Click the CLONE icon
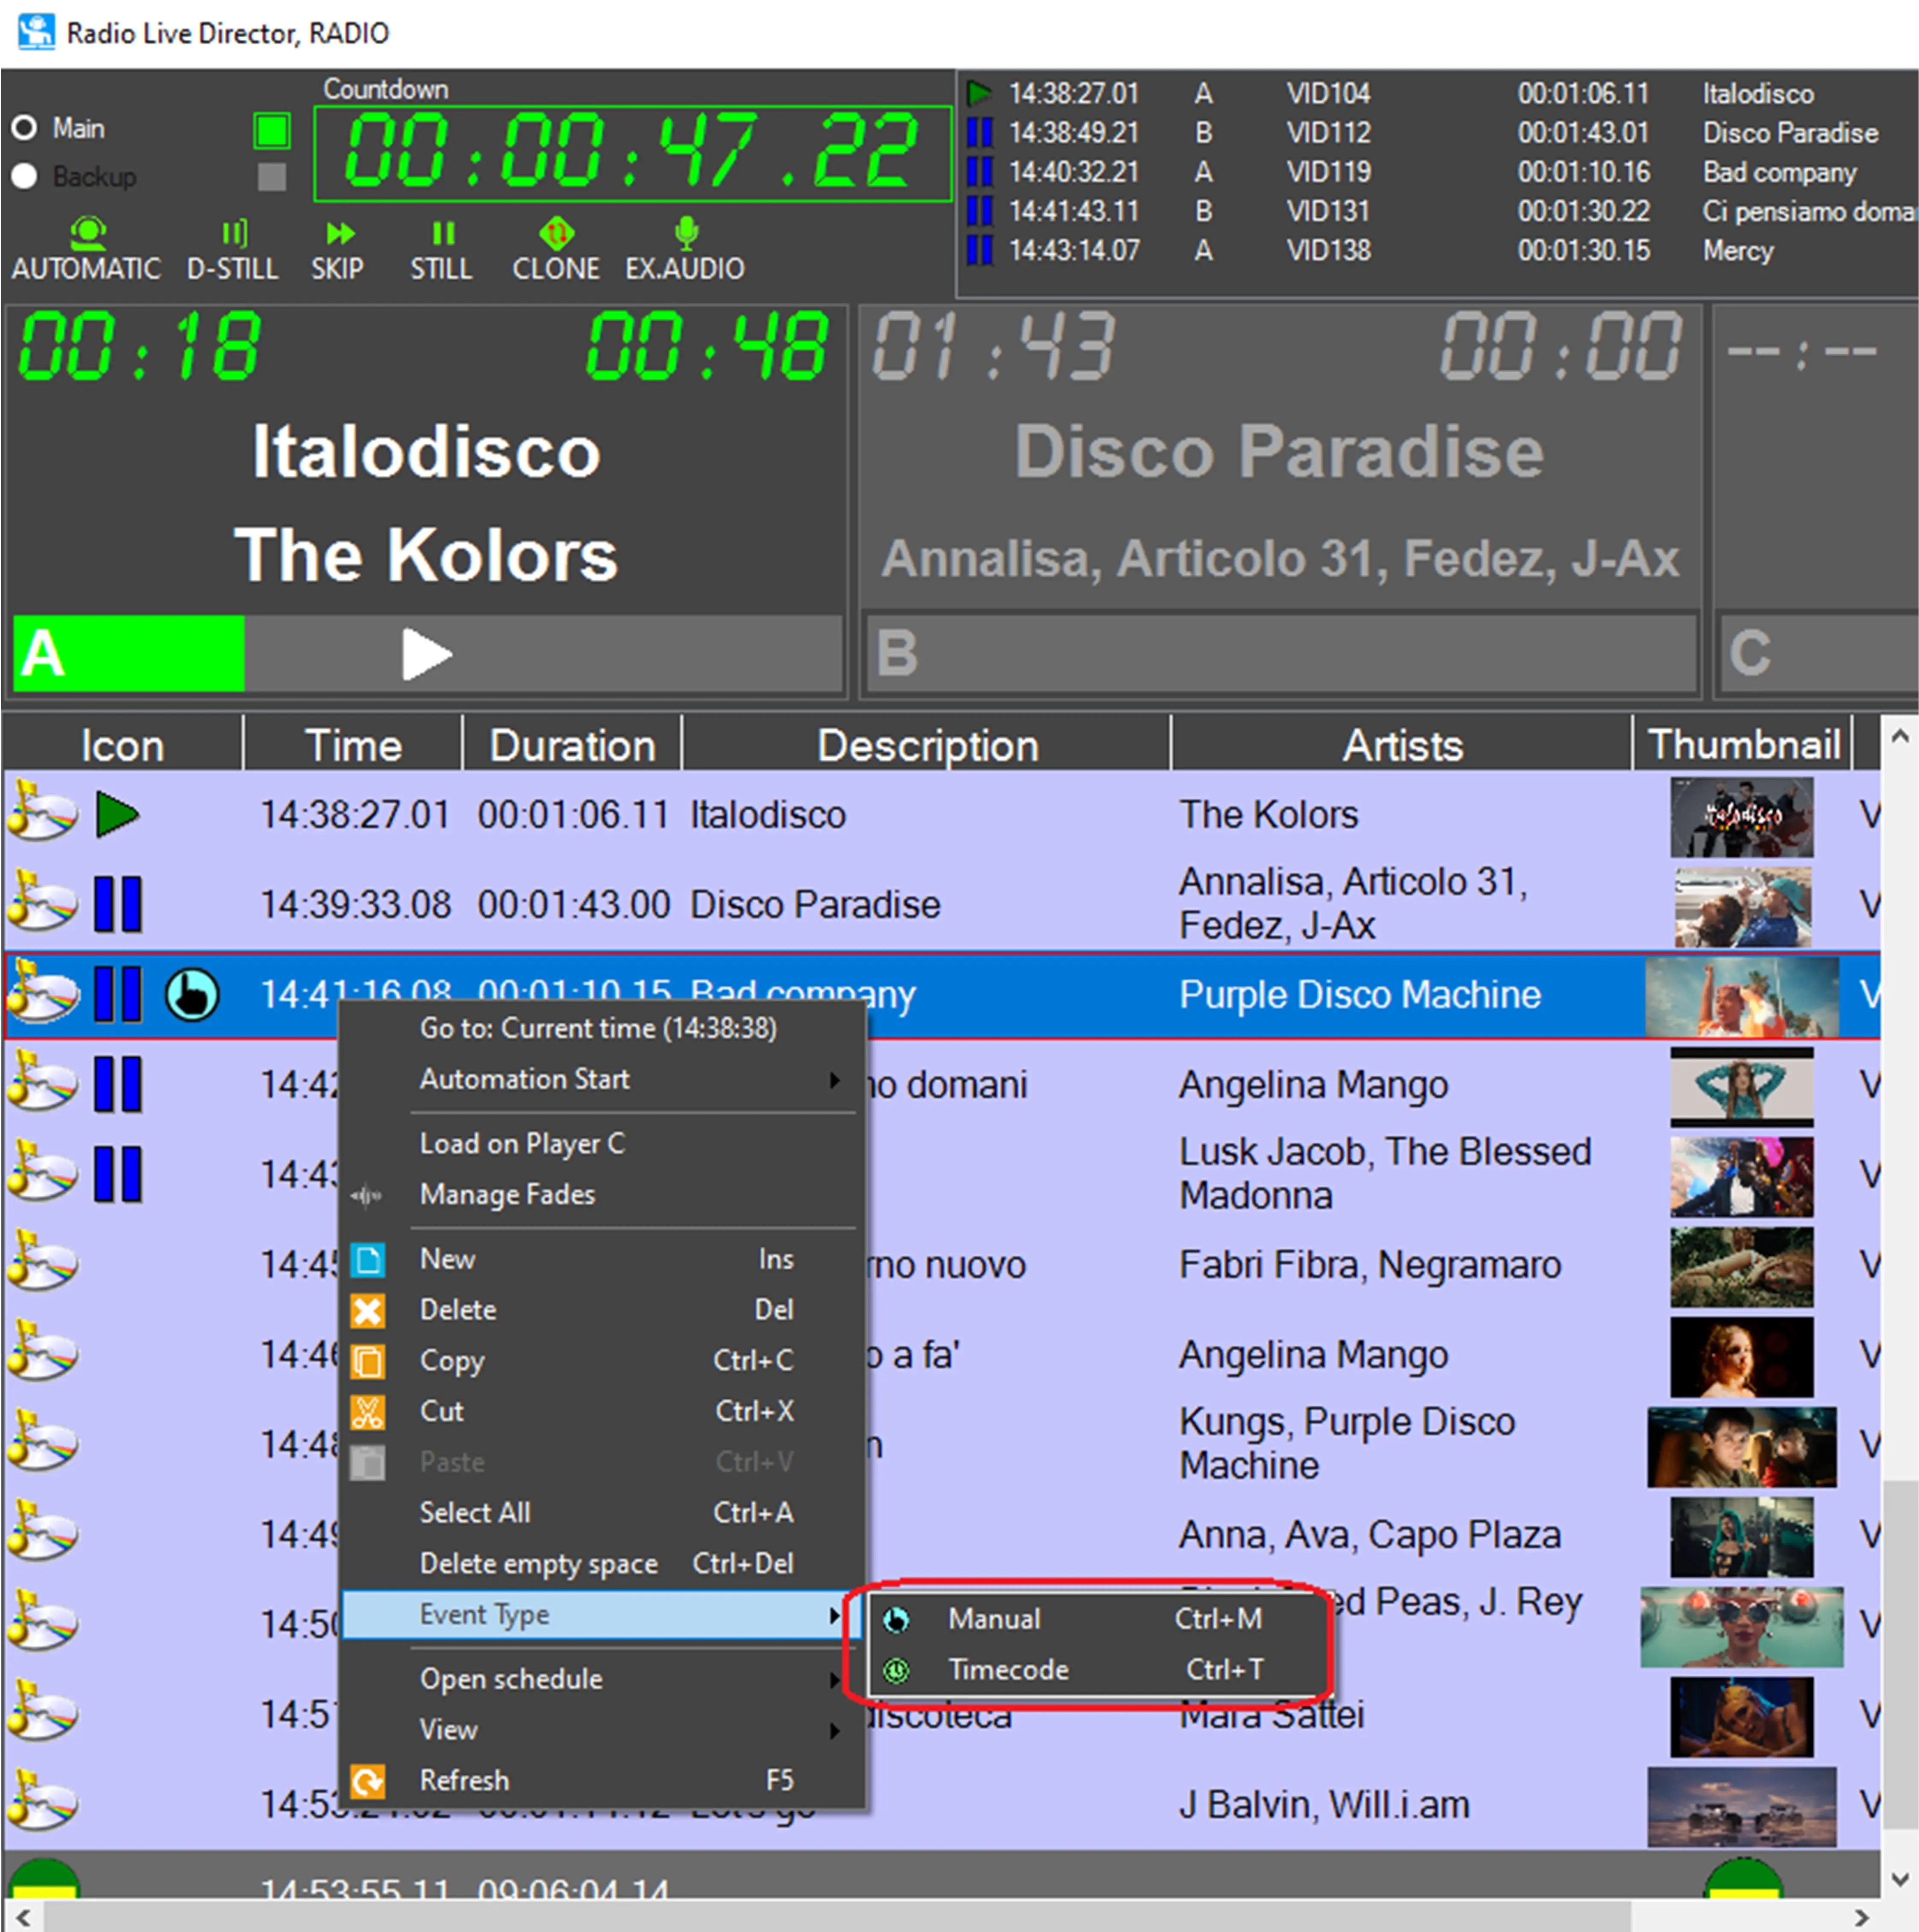The height and width of the screenshot is (1932, 1919). 556,234
